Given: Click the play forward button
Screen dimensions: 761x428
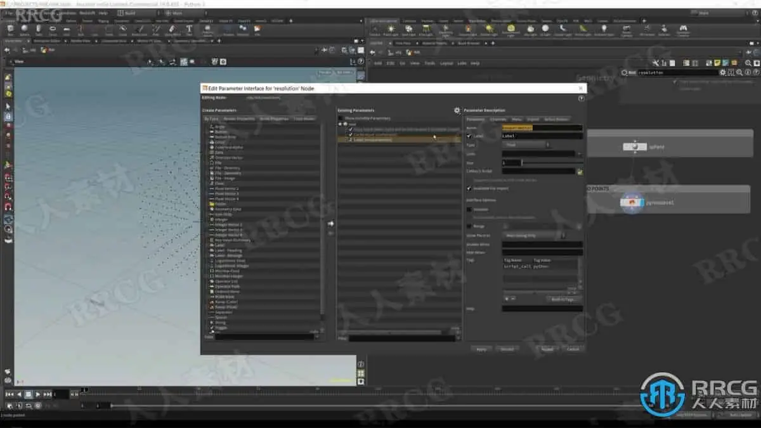Looking at the screenshot, I should [38, 394].
